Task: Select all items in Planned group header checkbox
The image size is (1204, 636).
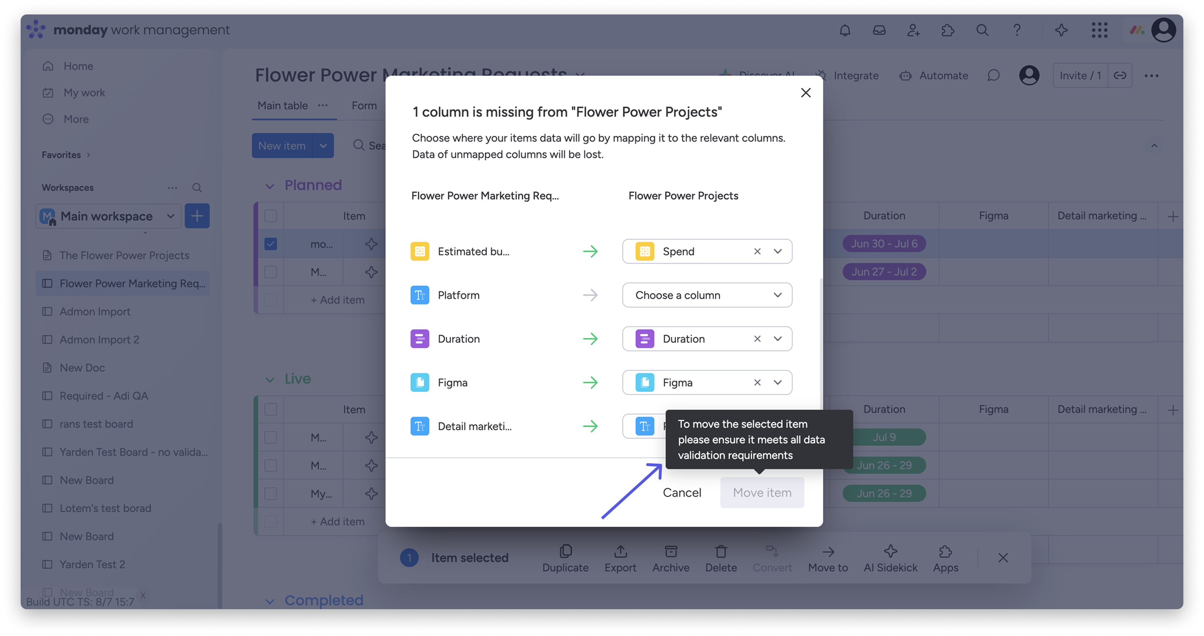Action: tap(270, 216)
